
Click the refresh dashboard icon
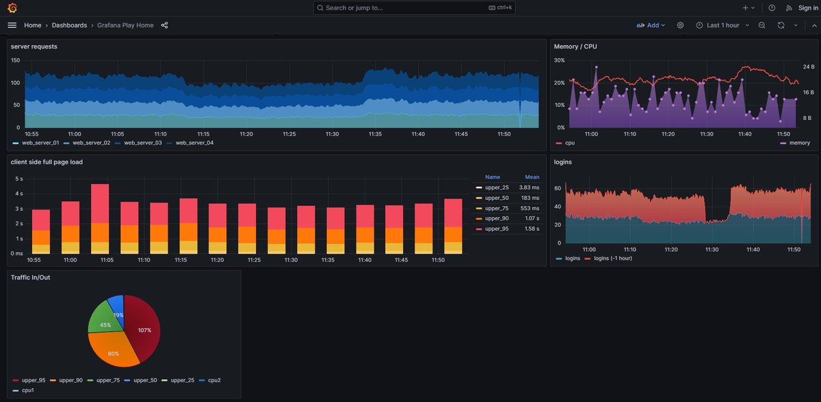781,25
